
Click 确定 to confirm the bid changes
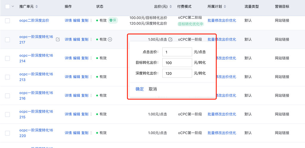(x=140, y=89)
